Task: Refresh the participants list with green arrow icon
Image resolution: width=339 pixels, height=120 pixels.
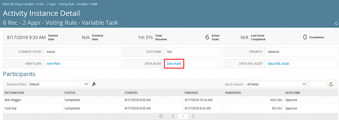Action: point(331,84)
